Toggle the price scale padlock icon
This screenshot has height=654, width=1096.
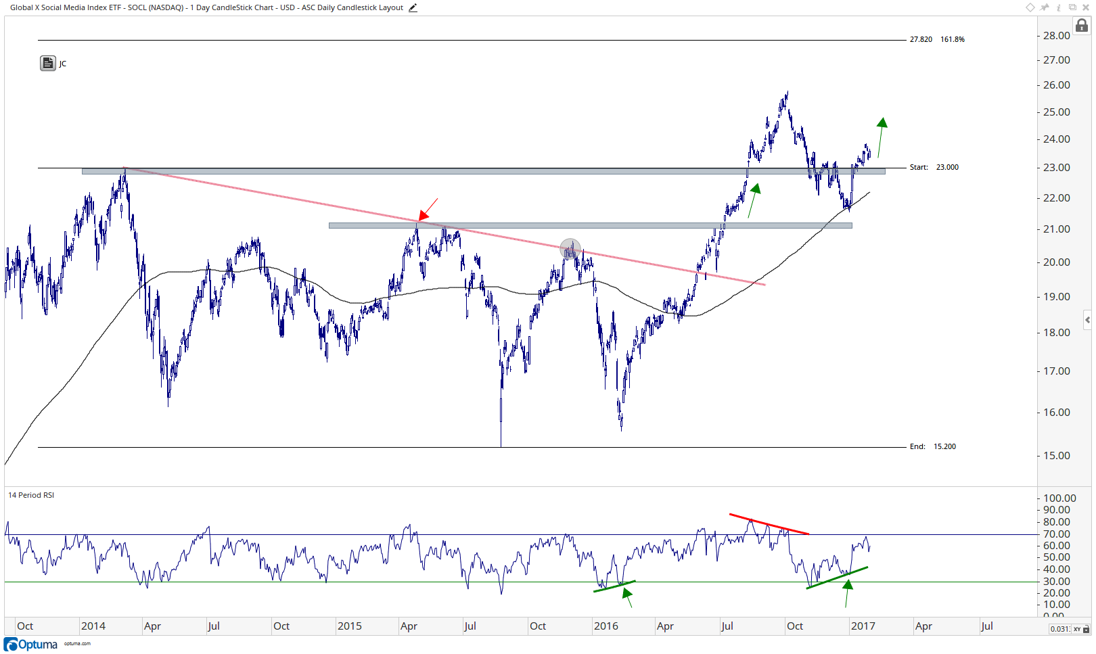(x=1082, y=26)
